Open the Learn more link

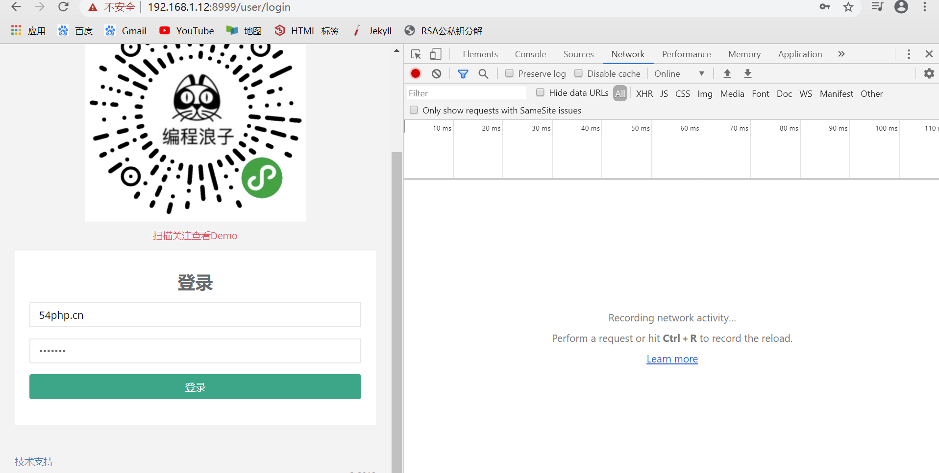[x=672, y=359]
